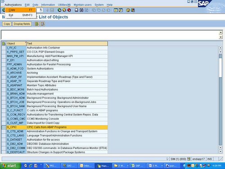225x169 pixels.
Task: Toggle row selector for I_VV_IC
Action: 4,48
